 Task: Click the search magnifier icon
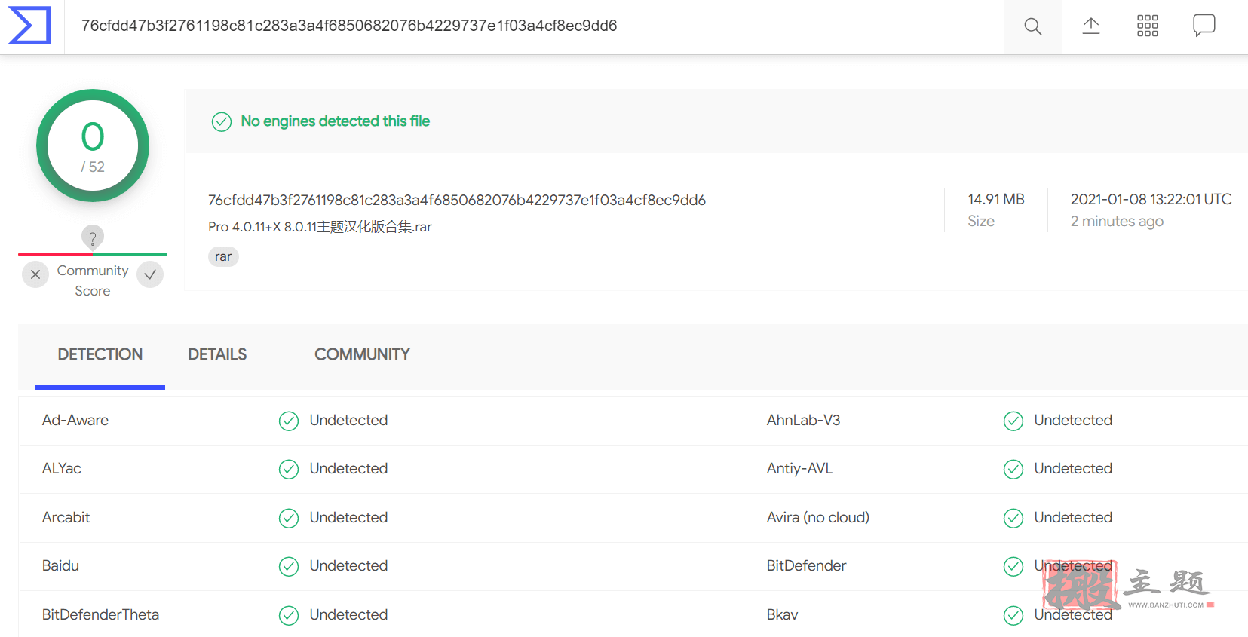click(1032, 26)
